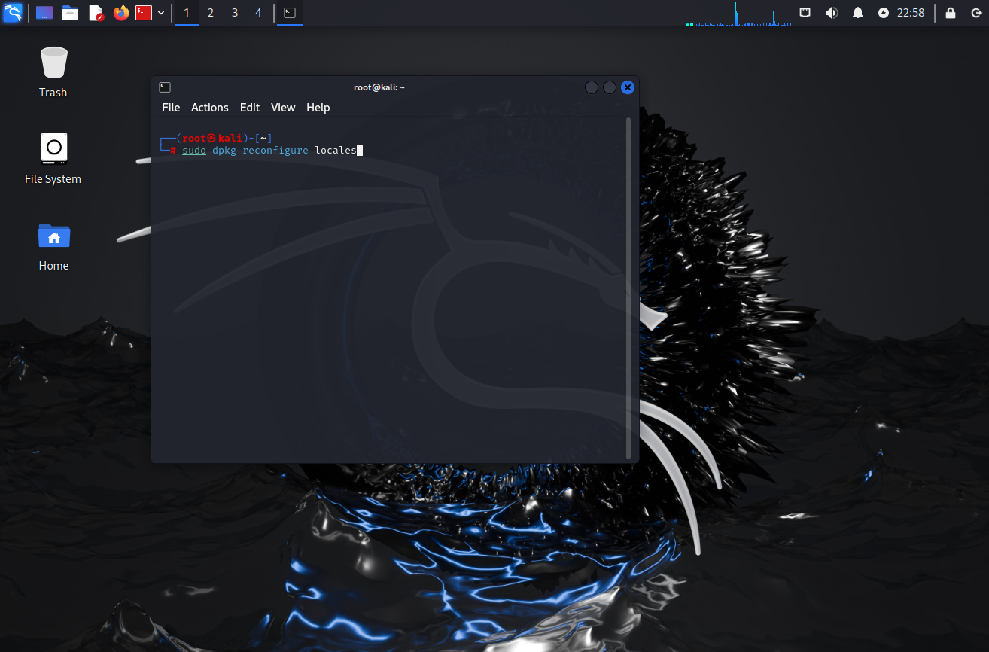Open the Edit menu in terminal
989x652 pixels.
tap(250, 108)
